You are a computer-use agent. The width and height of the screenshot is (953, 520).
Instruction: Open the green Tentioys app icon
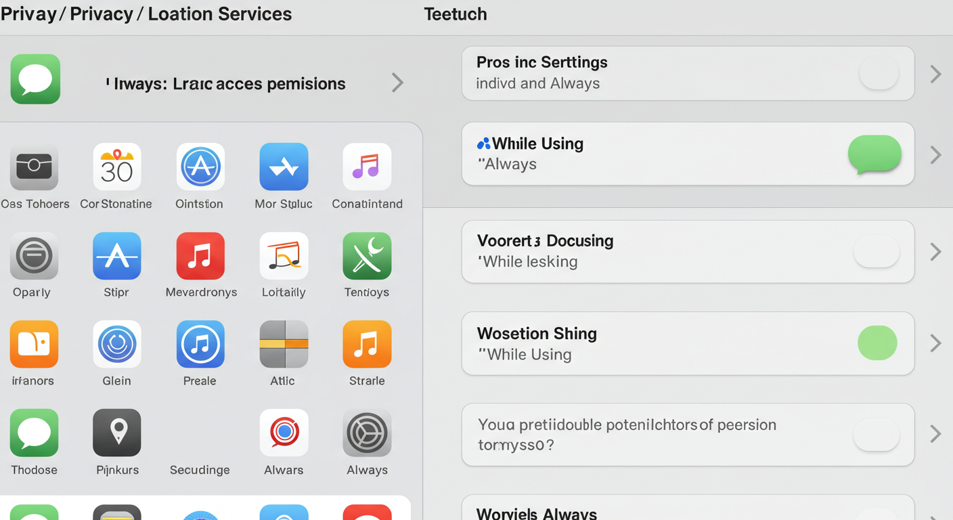[367, 256]
